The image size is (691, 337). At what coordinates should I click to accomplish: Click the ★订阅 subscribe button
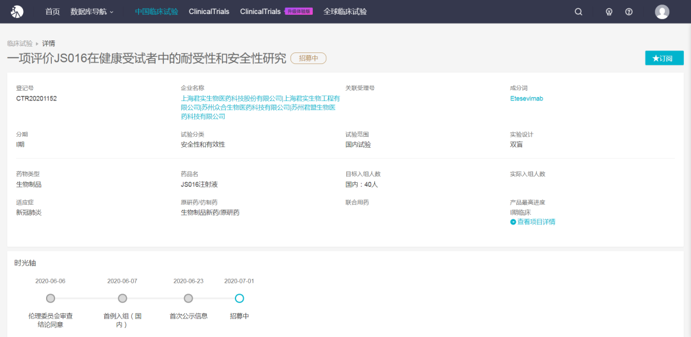(664, 58)
